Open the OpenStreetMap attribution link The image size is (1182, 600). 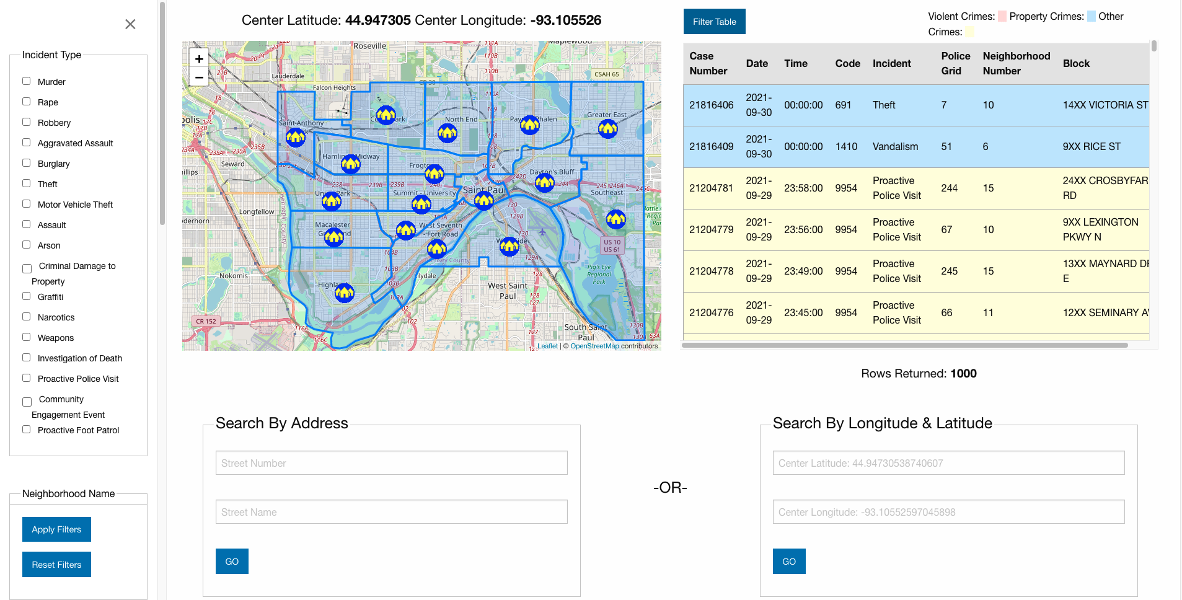pyautogui.click(x=594, y=346)
